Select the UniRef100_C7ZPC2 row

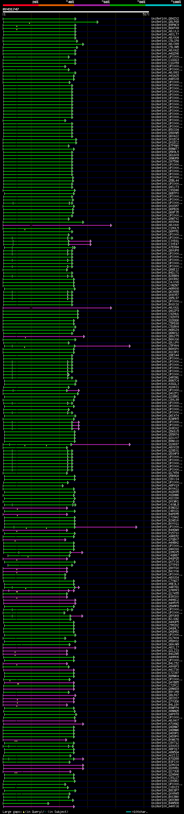pyautogui.click(x=165, y=686)
